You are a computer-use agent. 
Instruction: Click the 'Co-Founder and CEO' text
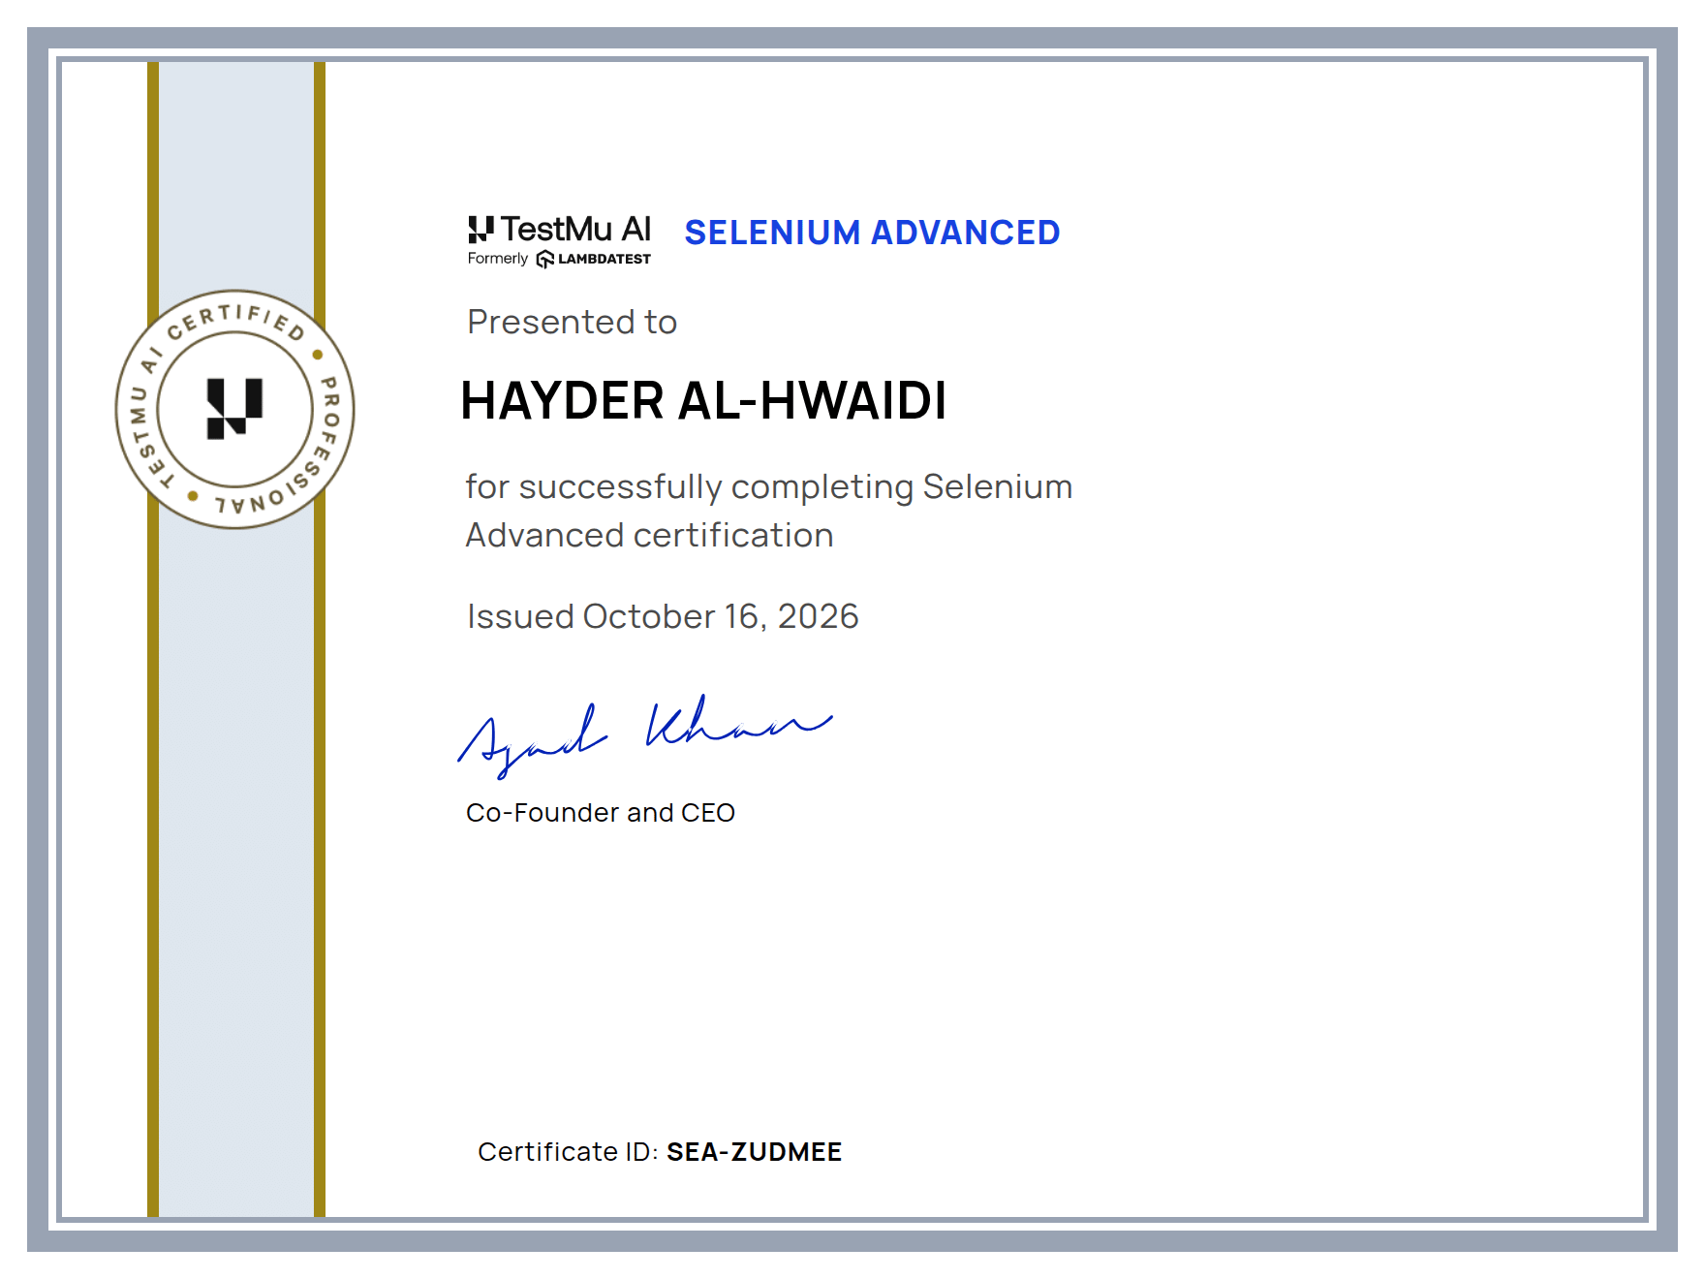(x=601, y=812)
